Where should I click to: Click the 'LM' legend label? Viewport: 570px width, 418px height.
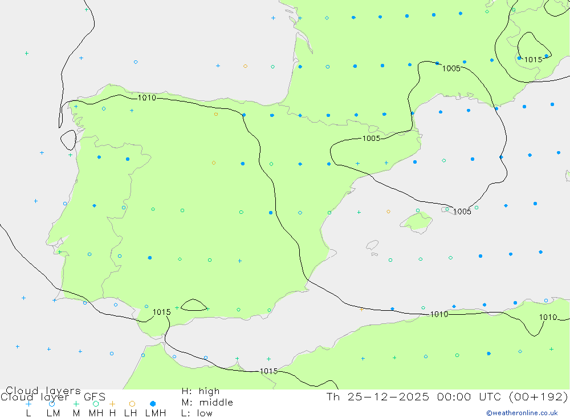[54, 413]
